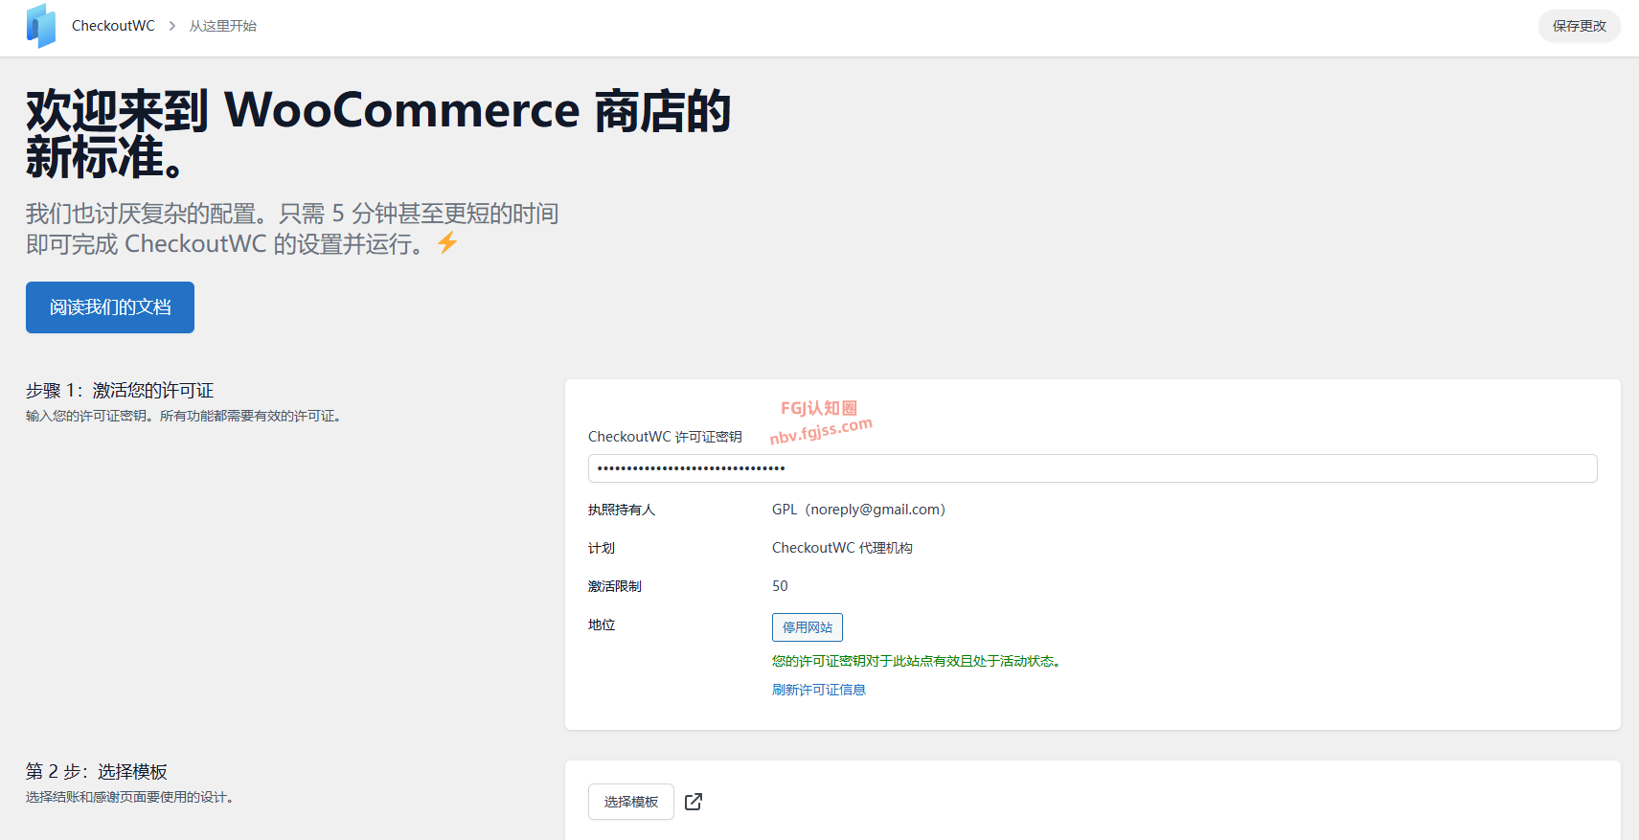Screen dimensions: 1639x840
Task: Click the CheckoutWC logo icon
Action: tap(41, 26)
